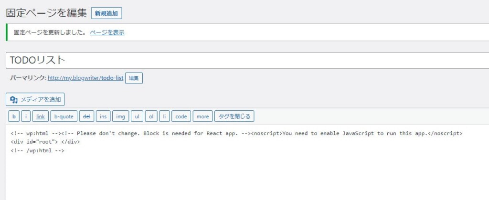The width and height of the screenshot is (489, 200).
Task: Click the 新規追加 button
Action: 106,13
